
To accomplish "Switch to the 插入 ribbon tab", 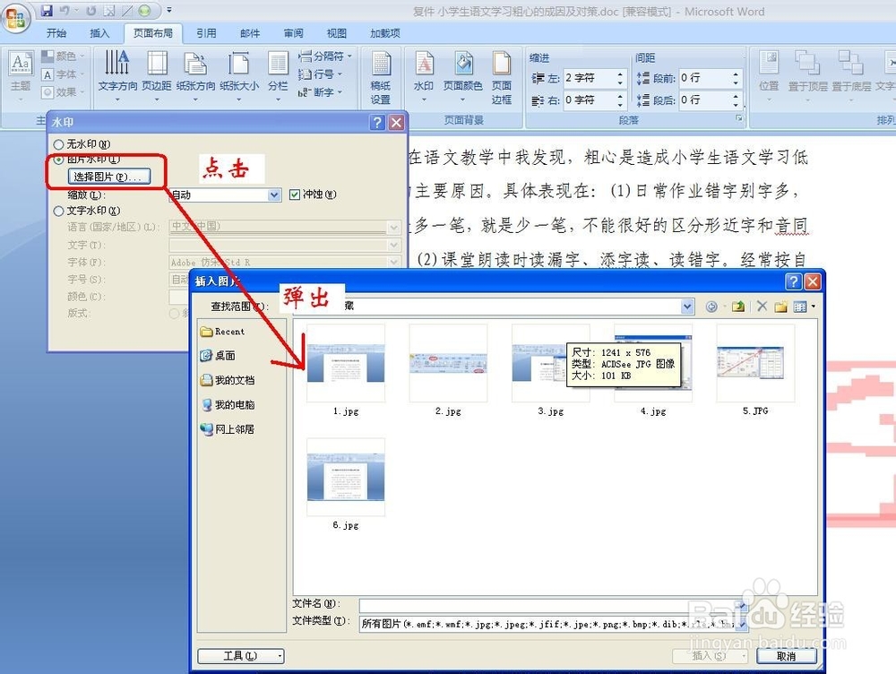I will (99, 33).
